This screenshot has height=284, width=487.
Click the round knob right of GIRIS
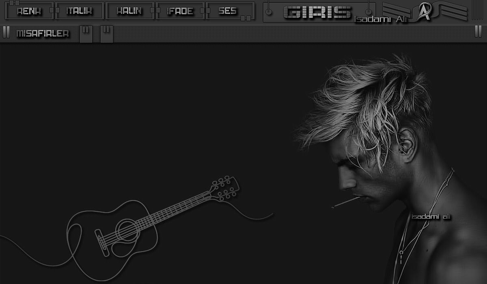pos(368,12)
